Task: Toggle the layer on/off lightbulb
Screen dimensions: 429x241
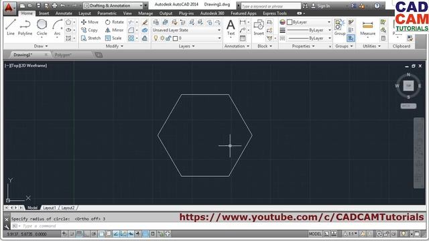Action: 156,38
